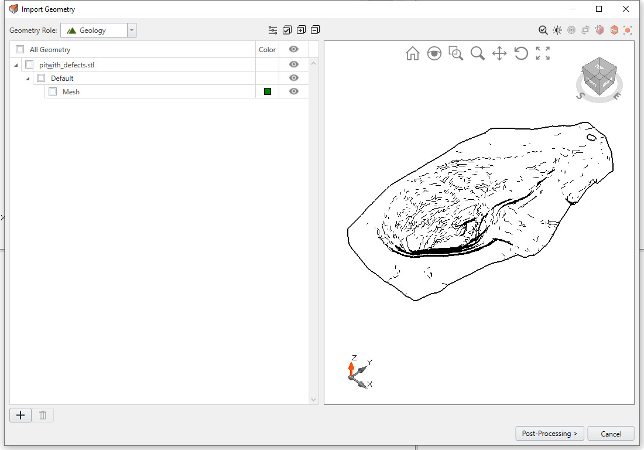644x450 pixels.
Task: Check the All Geometry checkbox
Action: [20, 49]
